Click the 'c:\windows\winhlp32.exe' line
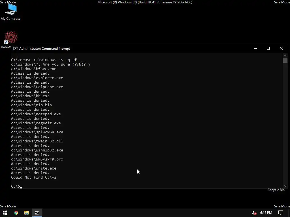The image size is (290, 217). pos(37,150)
